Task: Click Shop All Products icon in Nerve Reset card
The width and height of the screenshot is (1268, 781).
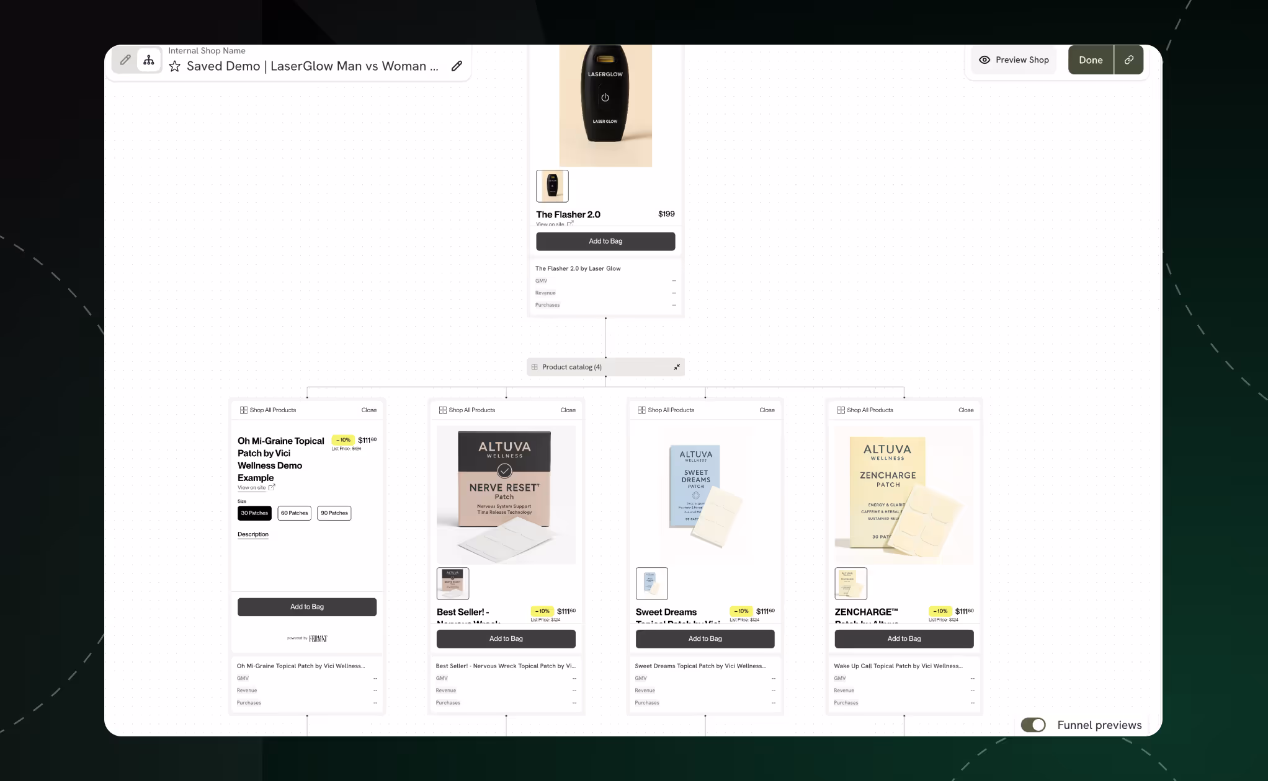Action: pyautogui.click(x=443, y=410)
